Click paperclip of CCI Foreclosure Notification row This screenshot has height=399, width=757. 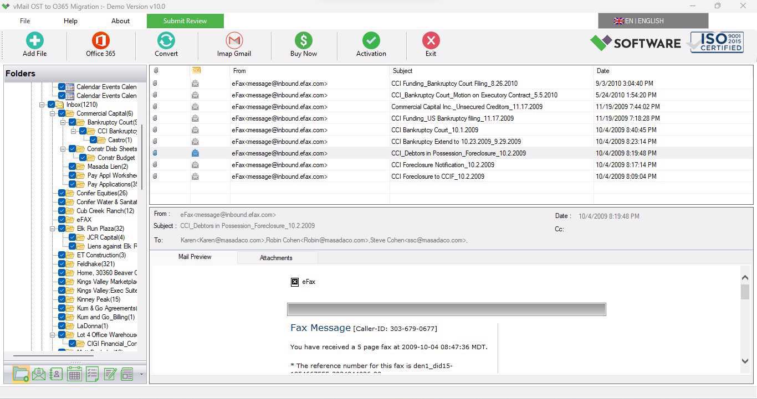155,165
